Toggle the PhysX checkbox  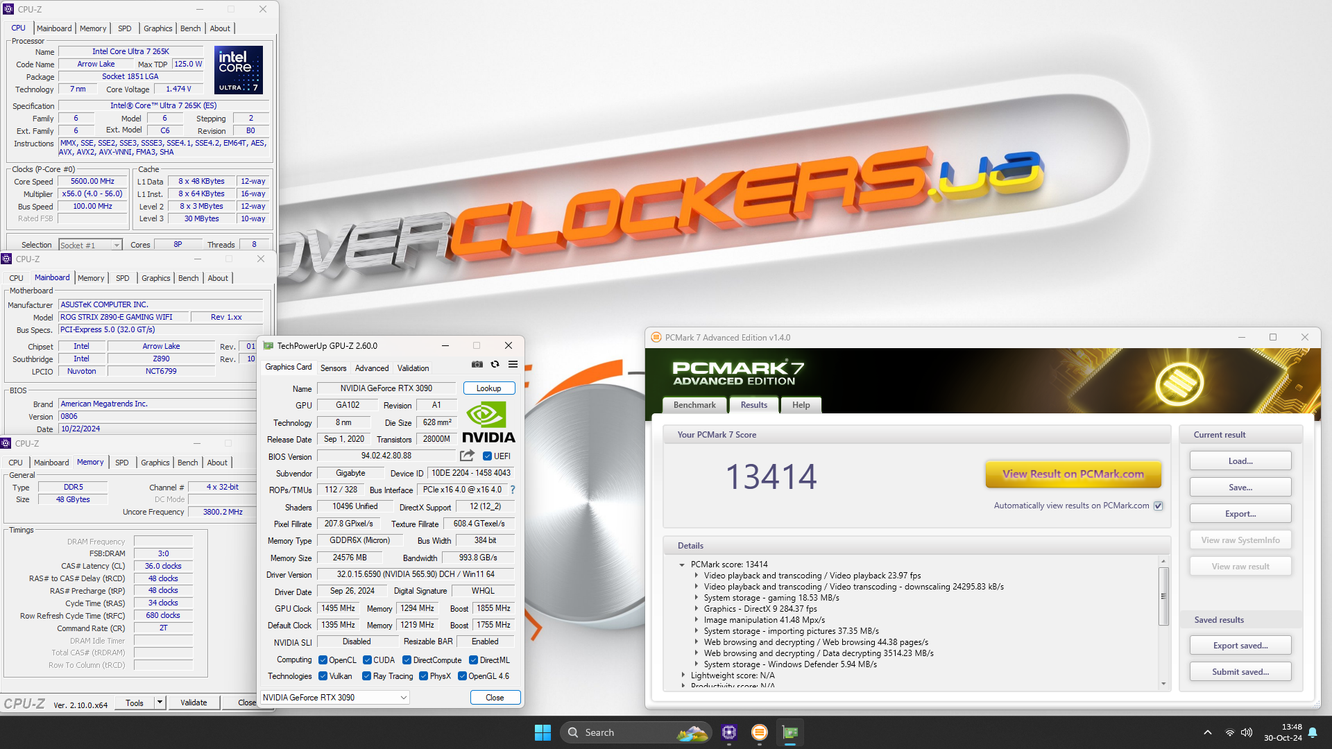pos(423,676)
